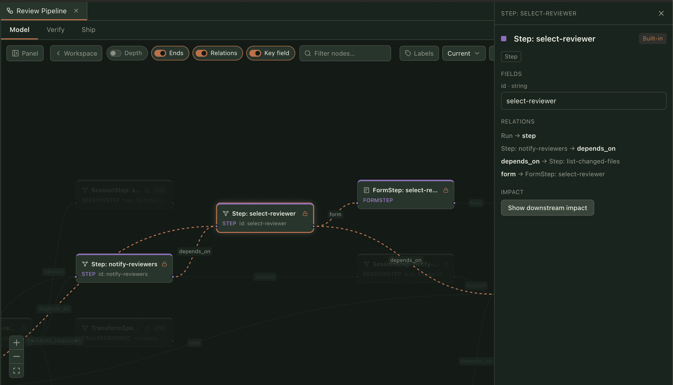Click the lock icon on select-reviewer node
Image resolution: width=673 pixels, height=385 pixels.
tap(305, 214)
